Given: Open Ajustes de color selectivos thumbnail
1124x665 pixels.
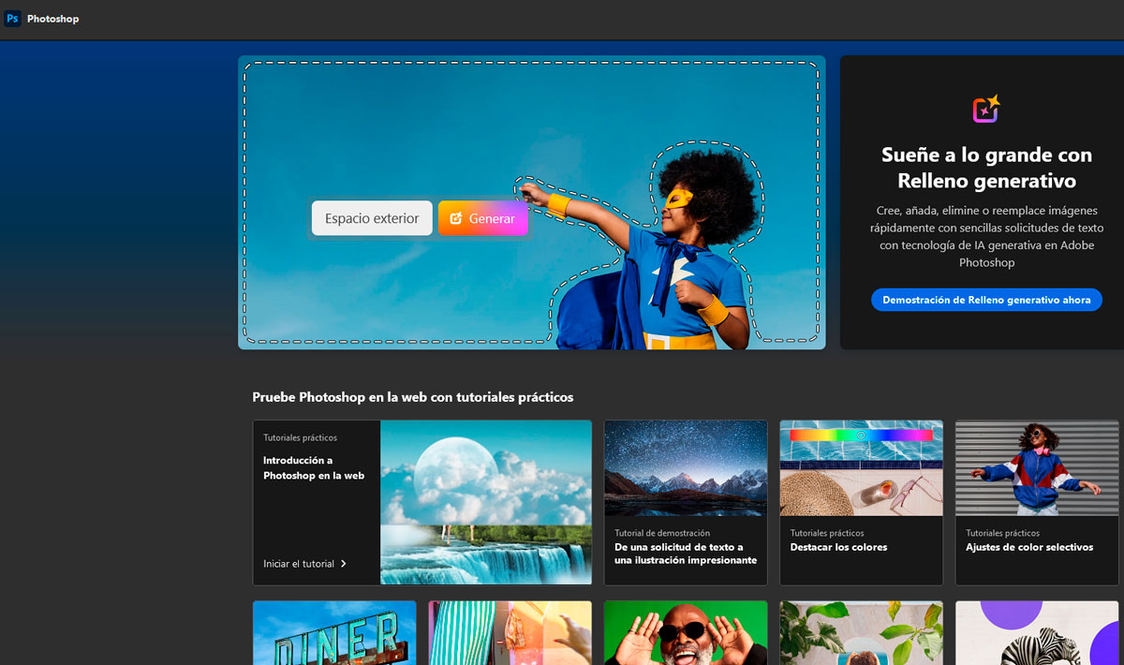Looking at the screenshot, I should click(x=1039, y=468).
